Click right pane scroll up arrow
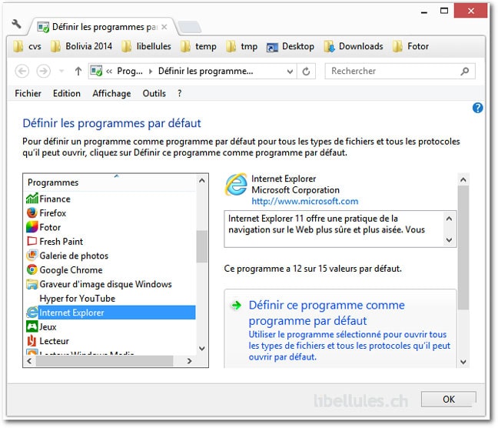 (463, 180)
